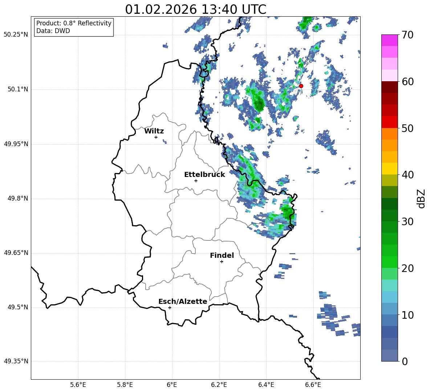Click the '6.6°E' longitude label

click(x=313, y=385)
